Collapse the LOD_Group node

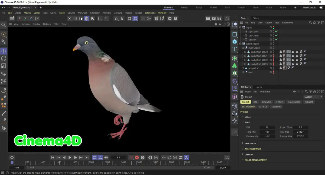coord(243,48)
